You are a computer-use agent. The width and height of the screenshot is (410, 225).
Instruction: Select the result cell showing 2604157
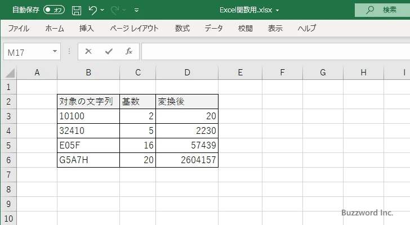tap(187, 160)
